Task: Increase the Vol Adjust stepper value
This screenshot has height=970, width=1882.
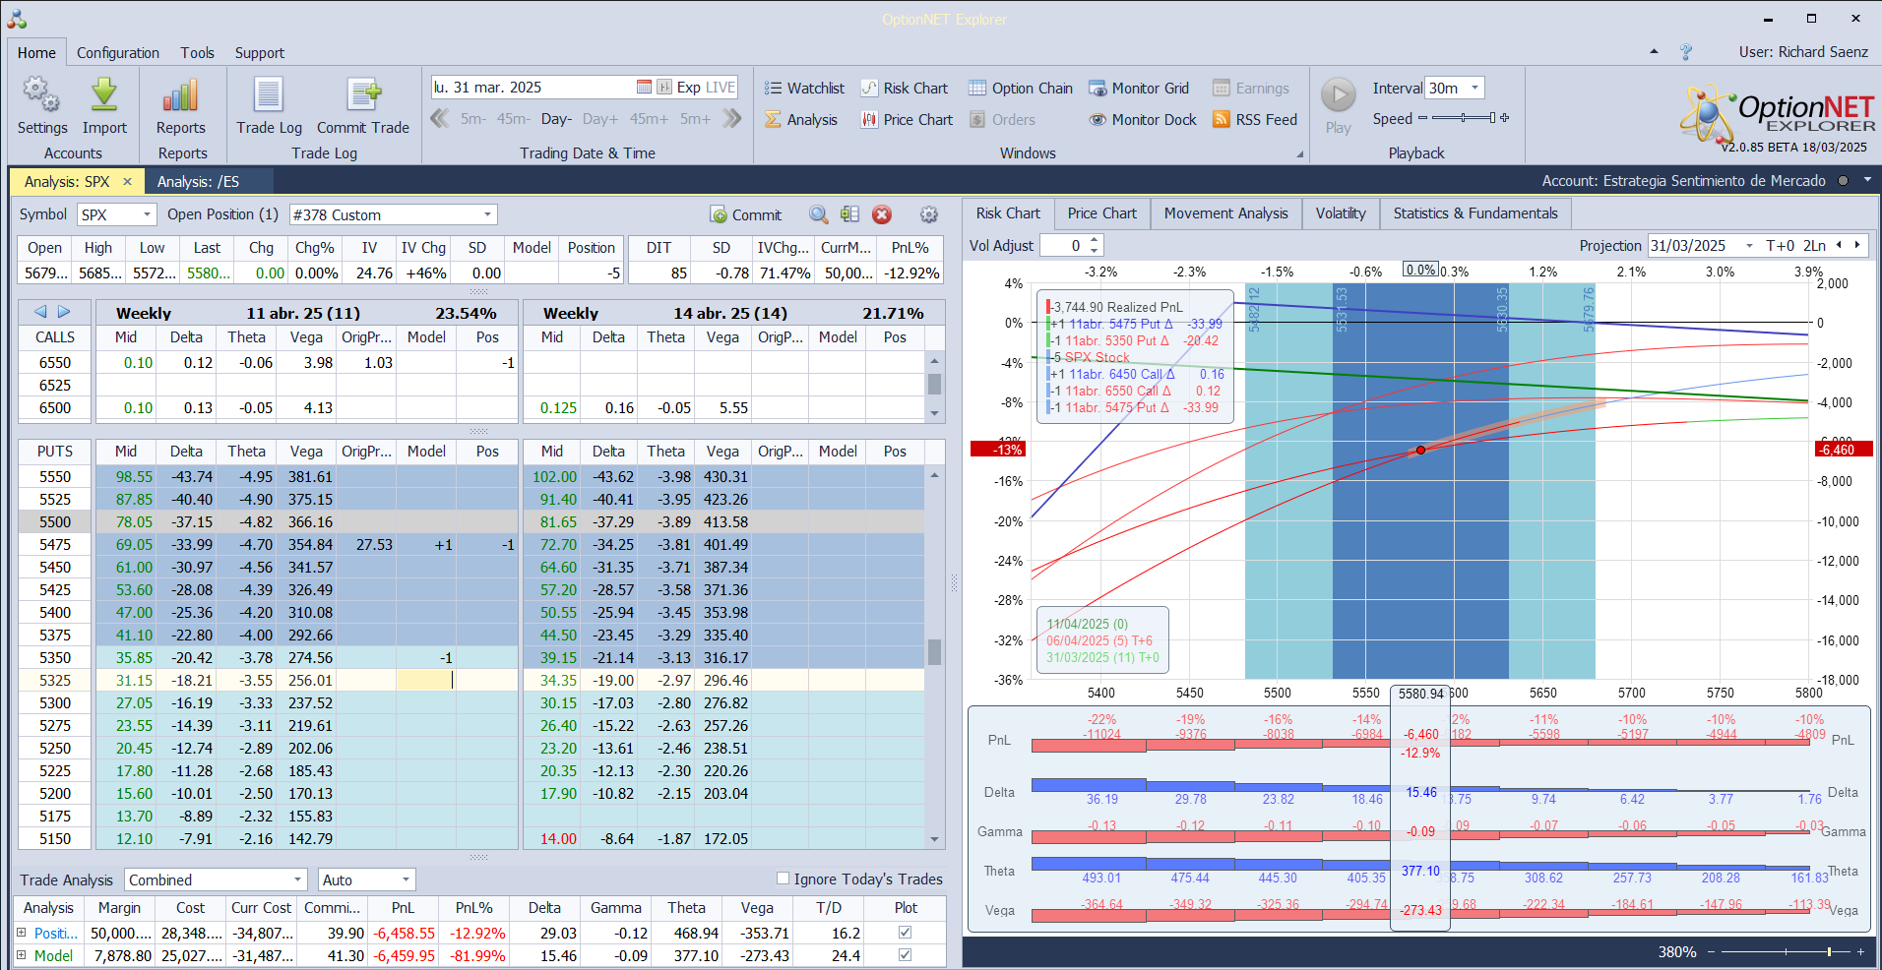Action: click(1095, 241)
